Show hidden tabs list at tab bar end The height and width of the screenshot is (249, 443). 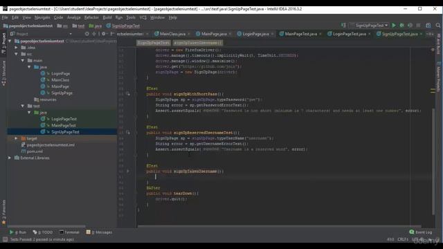430,34
